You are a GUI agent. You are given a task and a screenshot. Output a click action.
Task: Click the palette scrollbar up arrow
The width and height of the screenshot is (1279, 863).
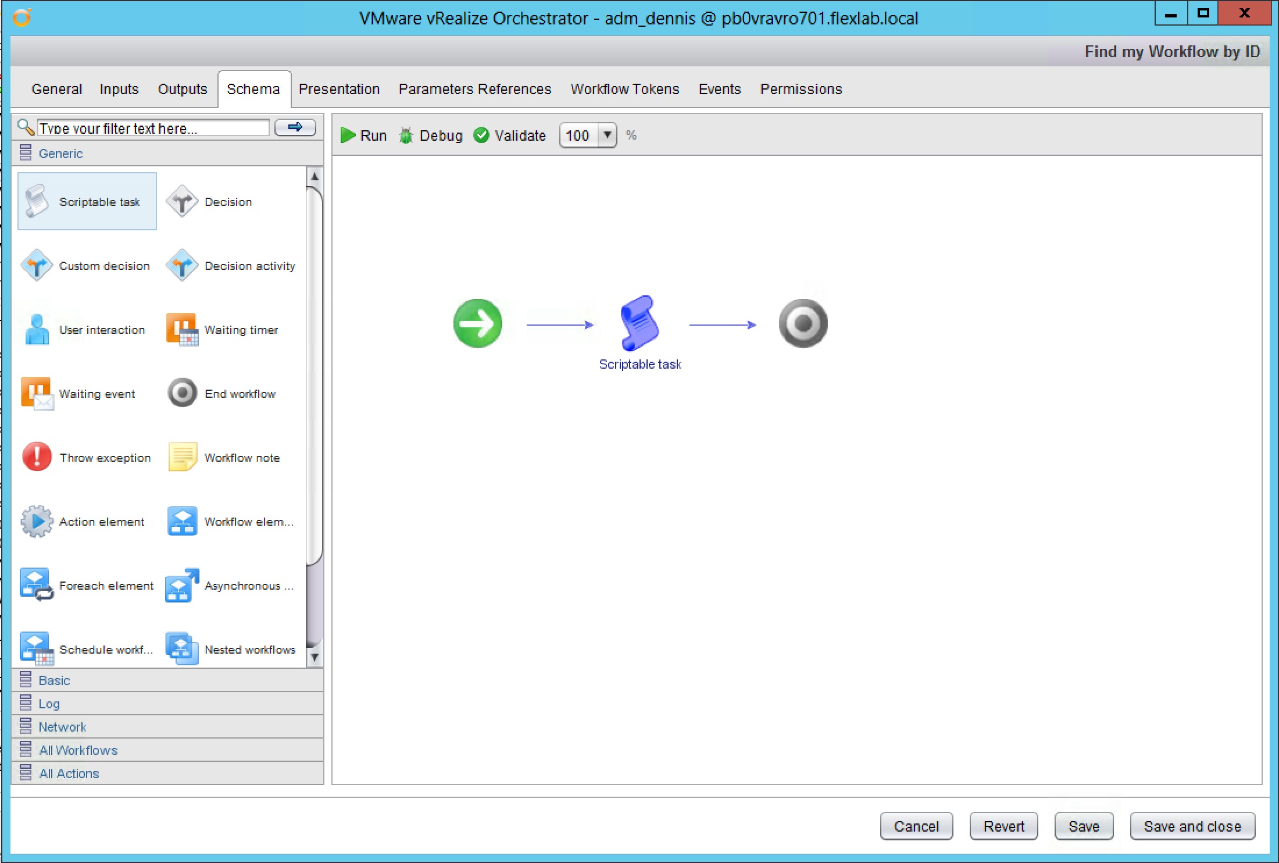(x=314, y=176)
